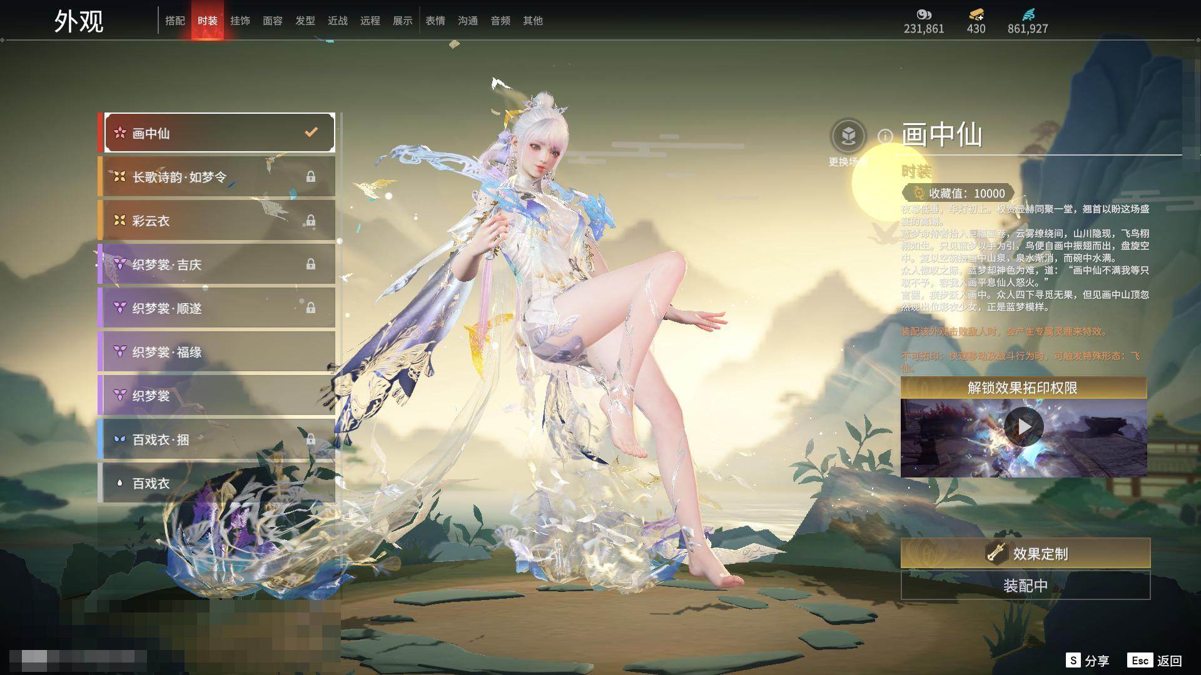Click the 效果定制 effect customization button

point(1025,553)
